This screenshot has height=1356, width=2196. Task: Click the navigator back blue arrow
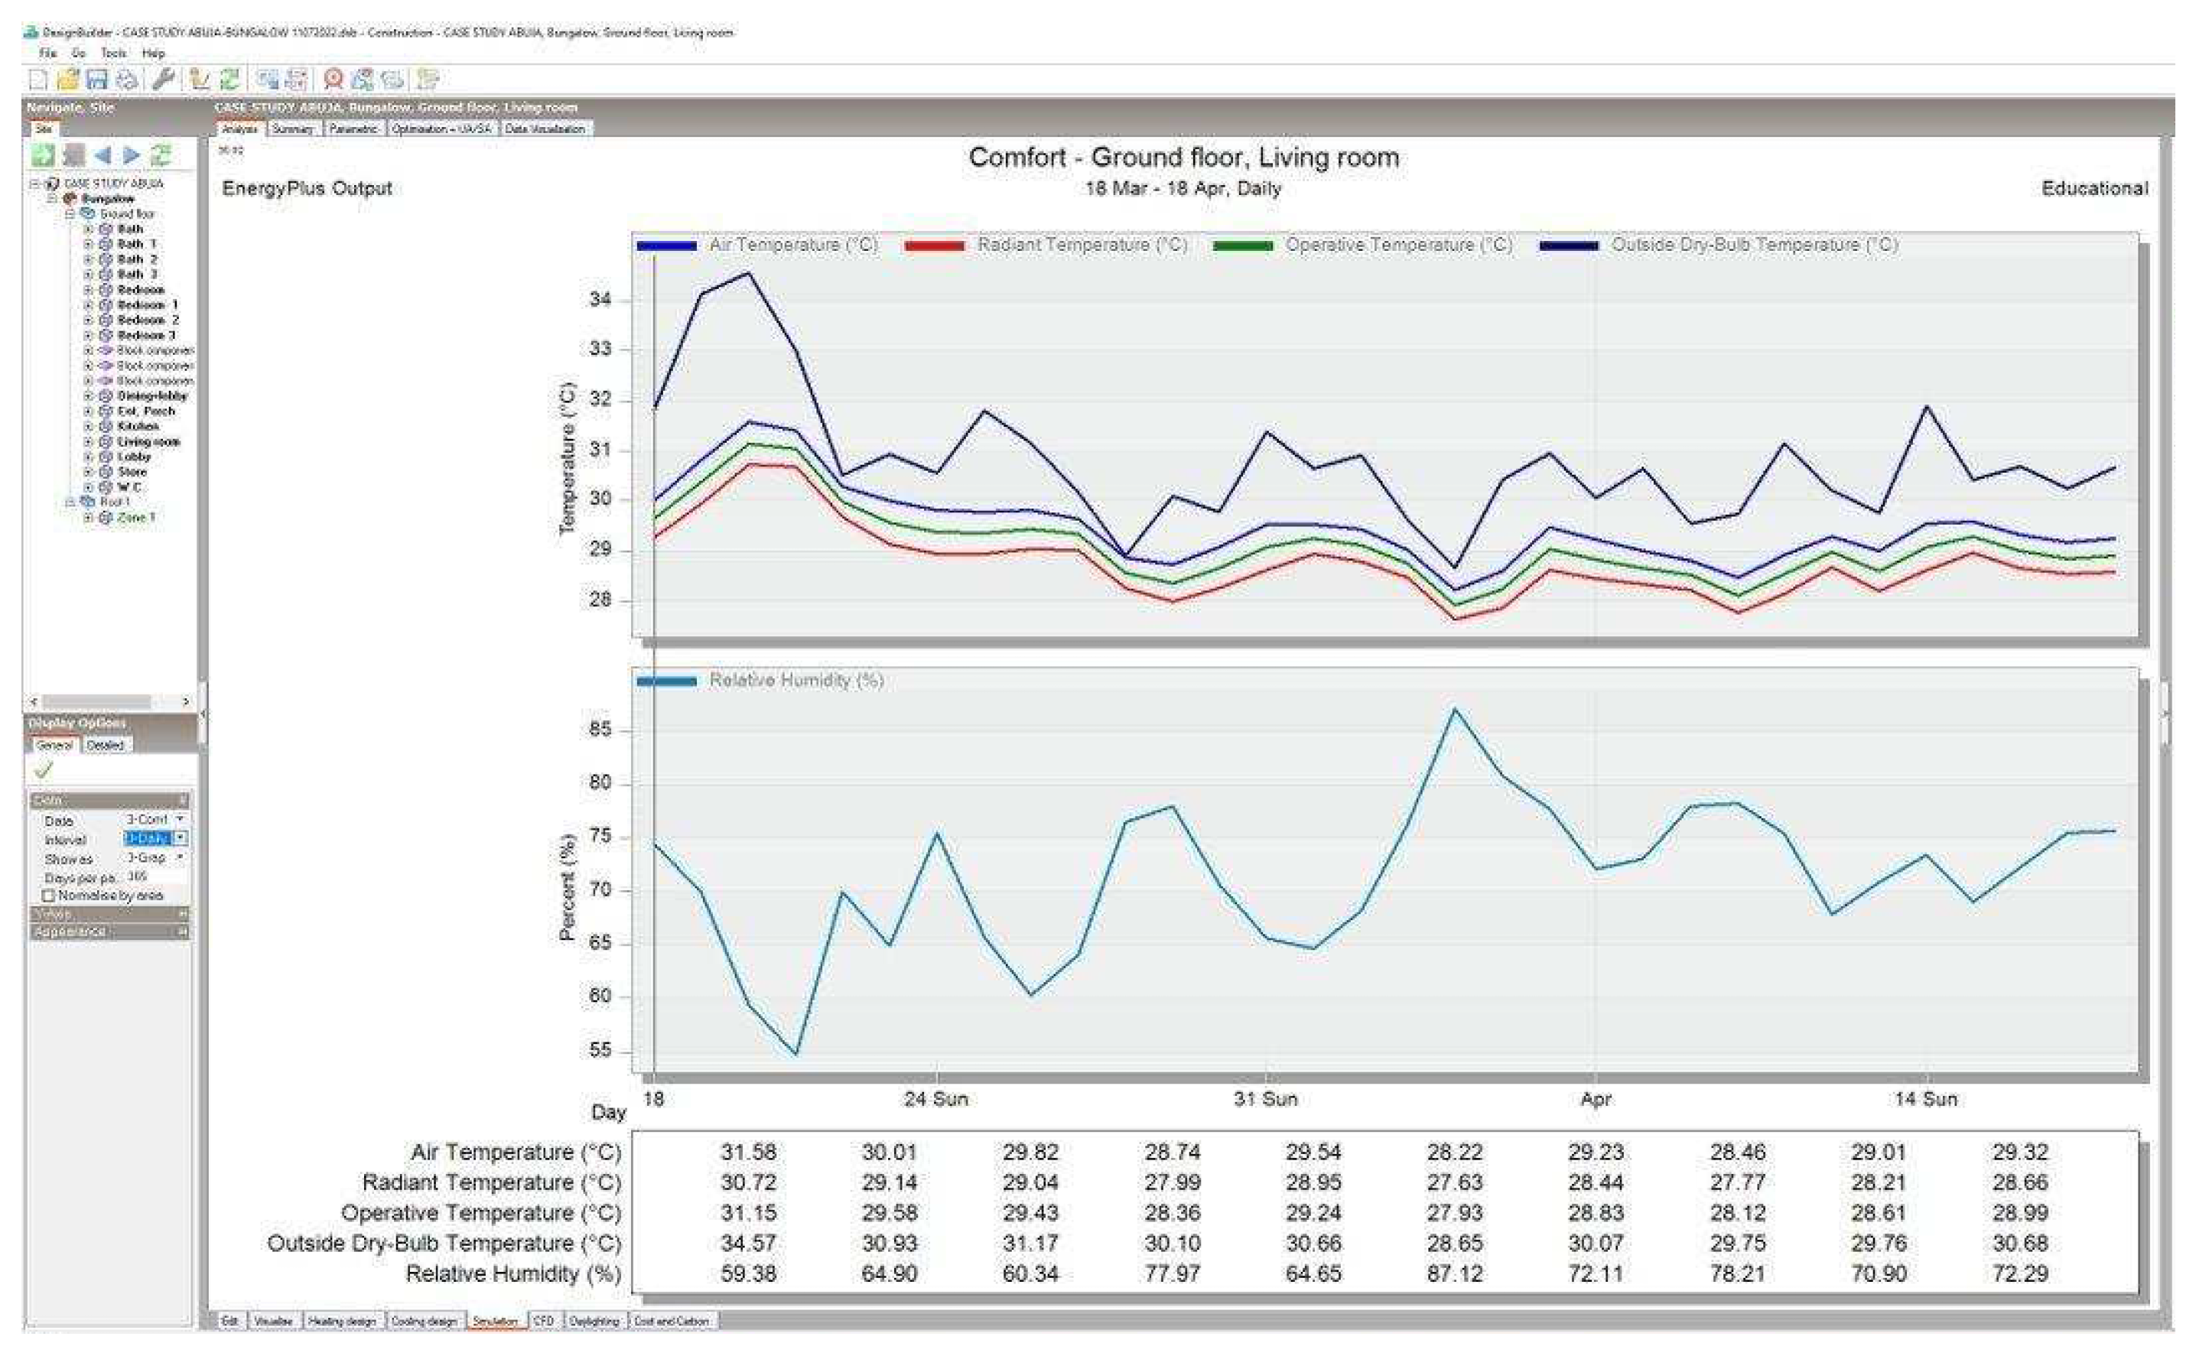103,155
